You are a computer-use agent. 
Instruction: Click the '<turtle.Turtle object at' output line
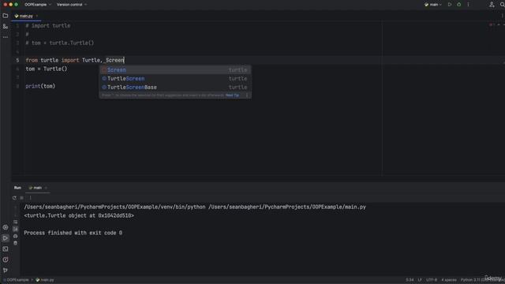tap(79, 215)
